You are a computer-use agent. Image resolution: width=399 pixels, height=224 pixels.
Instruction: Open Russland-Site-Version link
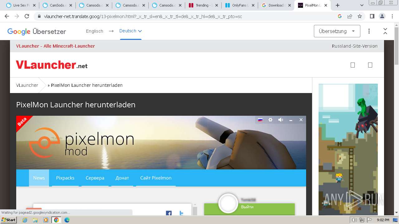355,46
